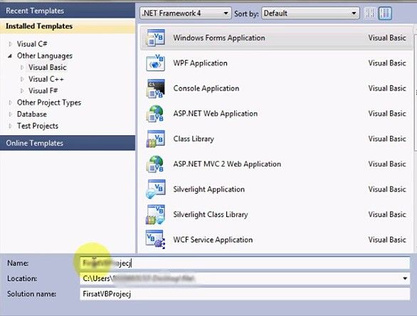Click inside the Solution name field
The height and width of the screenshot is (316, 417).
click(x=245, y=294)
